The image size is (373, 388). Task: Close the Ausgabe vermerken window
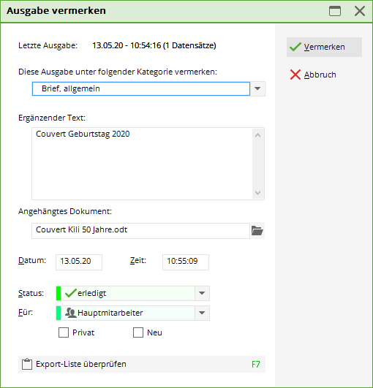click(x=360, y=11)
